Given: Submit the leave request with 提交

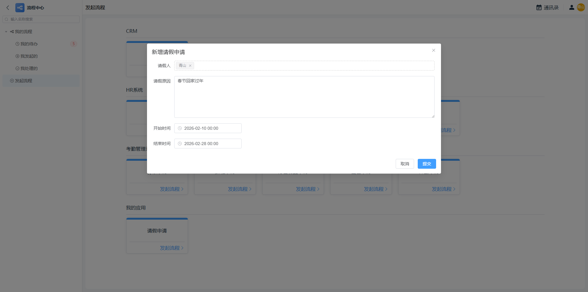Looking at the screenshot, I should coord(427,164).
